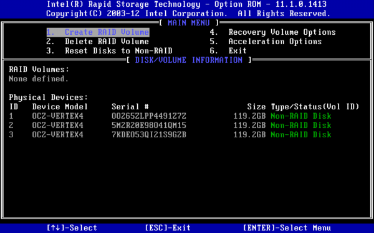Select Create RAID Volume menu option

coord(98,32)
